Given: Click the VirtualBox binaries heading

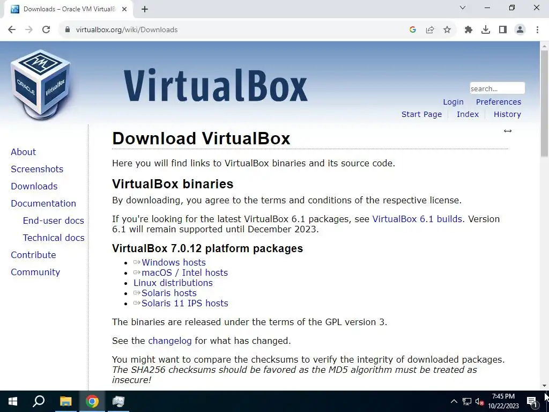Looking at the screenshot, I should 173,184.
